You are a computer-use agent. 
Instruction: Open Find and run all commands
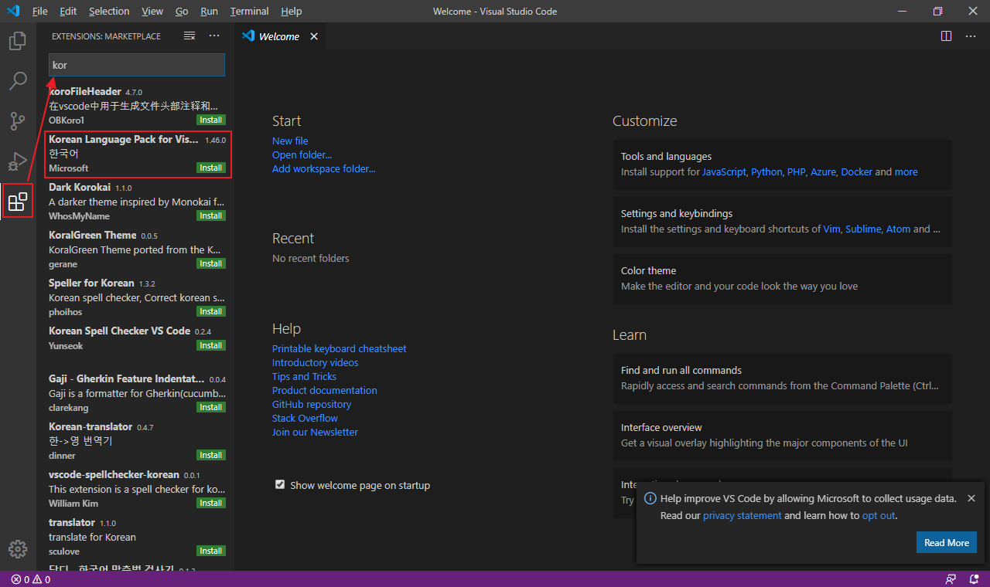(783, 378)
